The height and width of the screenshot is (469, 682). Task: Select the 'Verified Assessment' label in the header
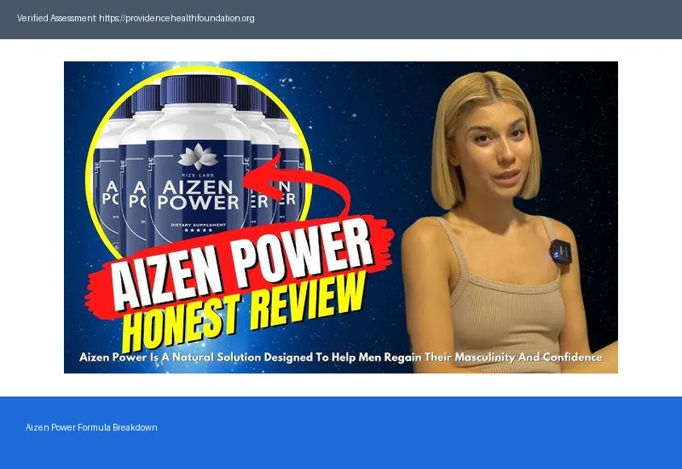click(x=56, y=18)
